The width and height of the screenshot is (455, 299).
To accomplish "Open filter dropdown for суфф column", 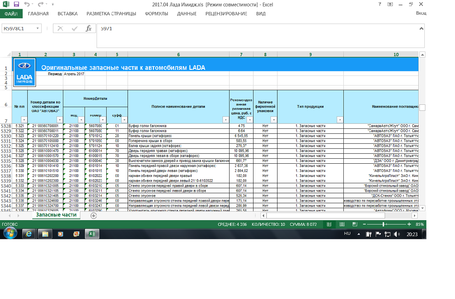I will click(124, 120).
